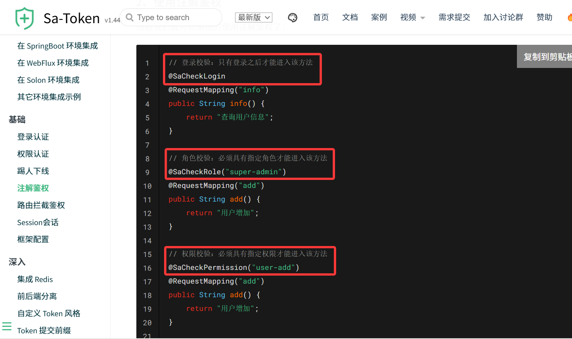Open the theme palette icon
This screenshot has width=572, height=339.
292,17
